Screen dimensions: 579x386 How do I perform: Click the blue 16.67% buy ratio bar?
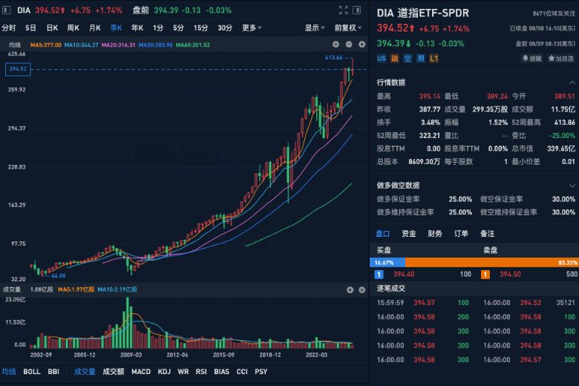coord(387,263)
